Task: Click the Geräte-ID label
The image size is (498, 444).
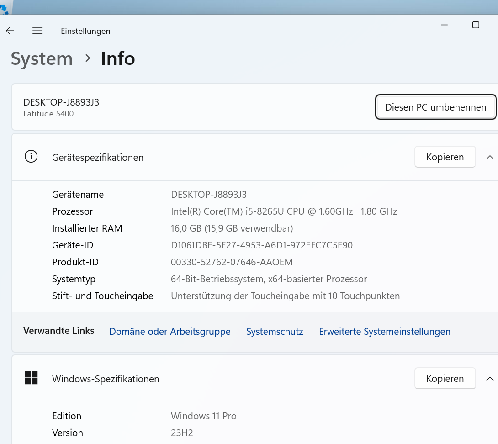Action: (73, 245)
